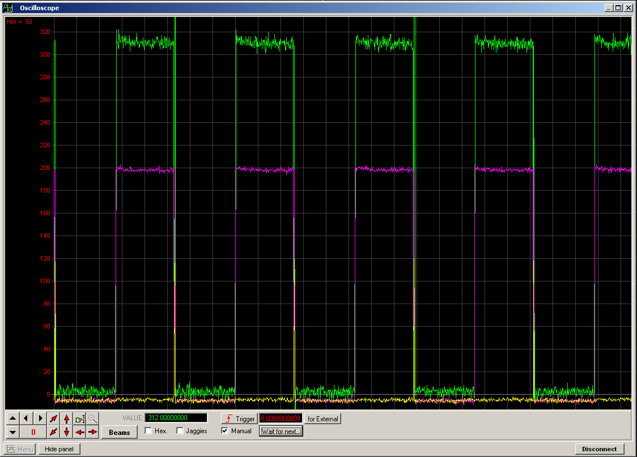Click the Trigger button
637x457 pixels.
(239, 418)
